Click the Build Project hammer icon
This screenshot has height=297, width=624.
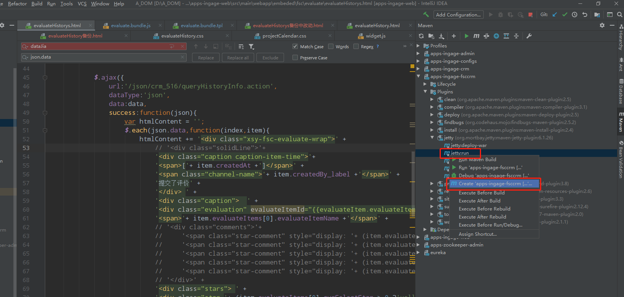point(426,15)
